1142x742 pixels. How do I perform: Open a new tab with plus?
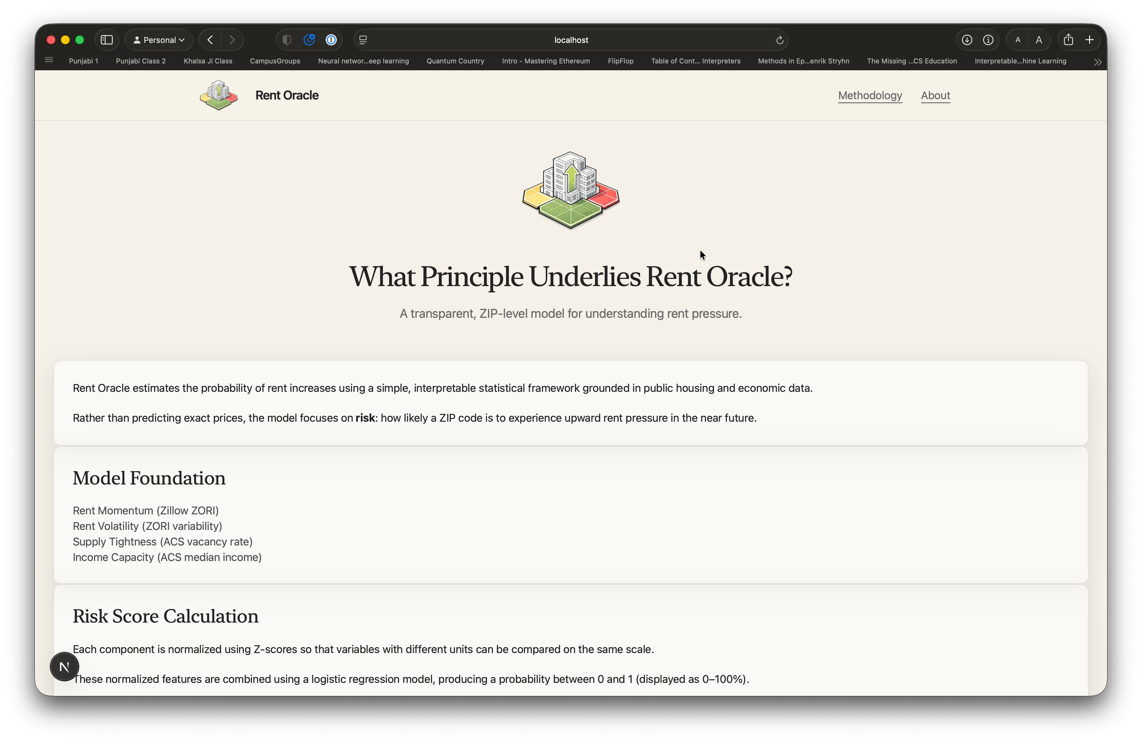[1090, 40]
